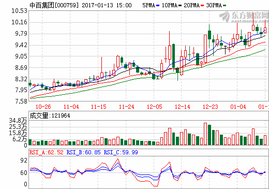Select the 12-14 date label
The height and width of the screenshot is (189, 269).
click(x=183, y=107)
